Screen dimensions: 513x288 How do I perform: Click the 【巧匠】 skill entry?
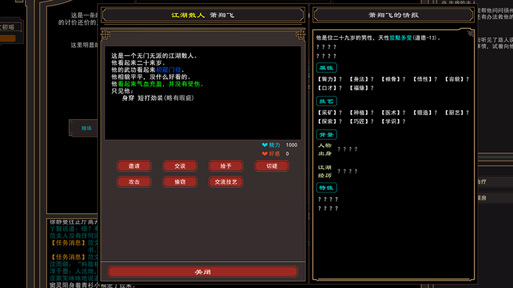pos(361,122)
